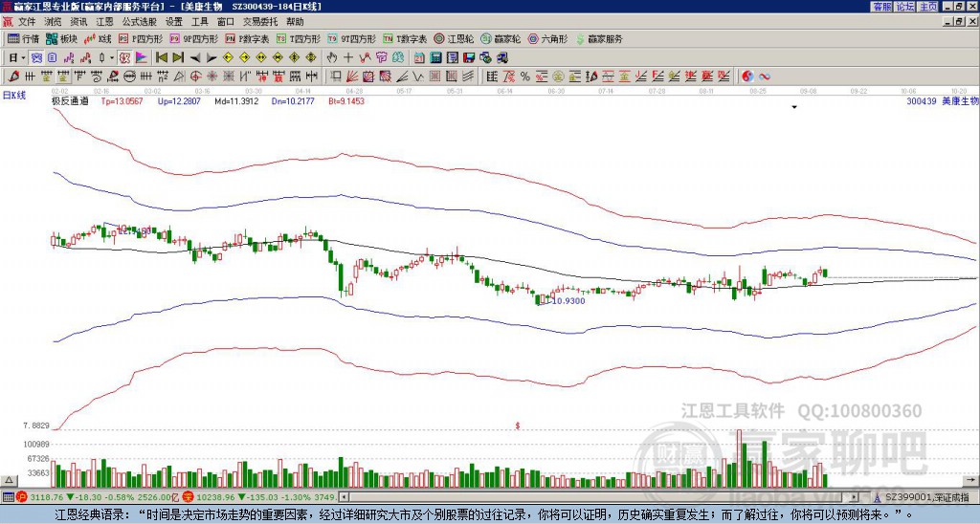The width and height of the screenshot is (980, 524).
Task: Open the 文件 menu
Action: pos(27,22)
